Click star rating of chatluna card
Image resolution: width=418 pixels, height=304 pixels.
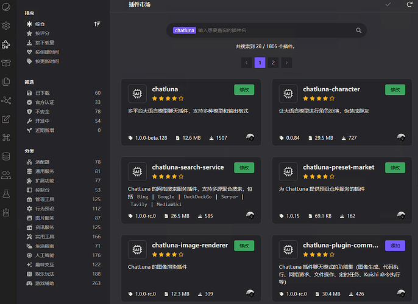coord(168,98)
